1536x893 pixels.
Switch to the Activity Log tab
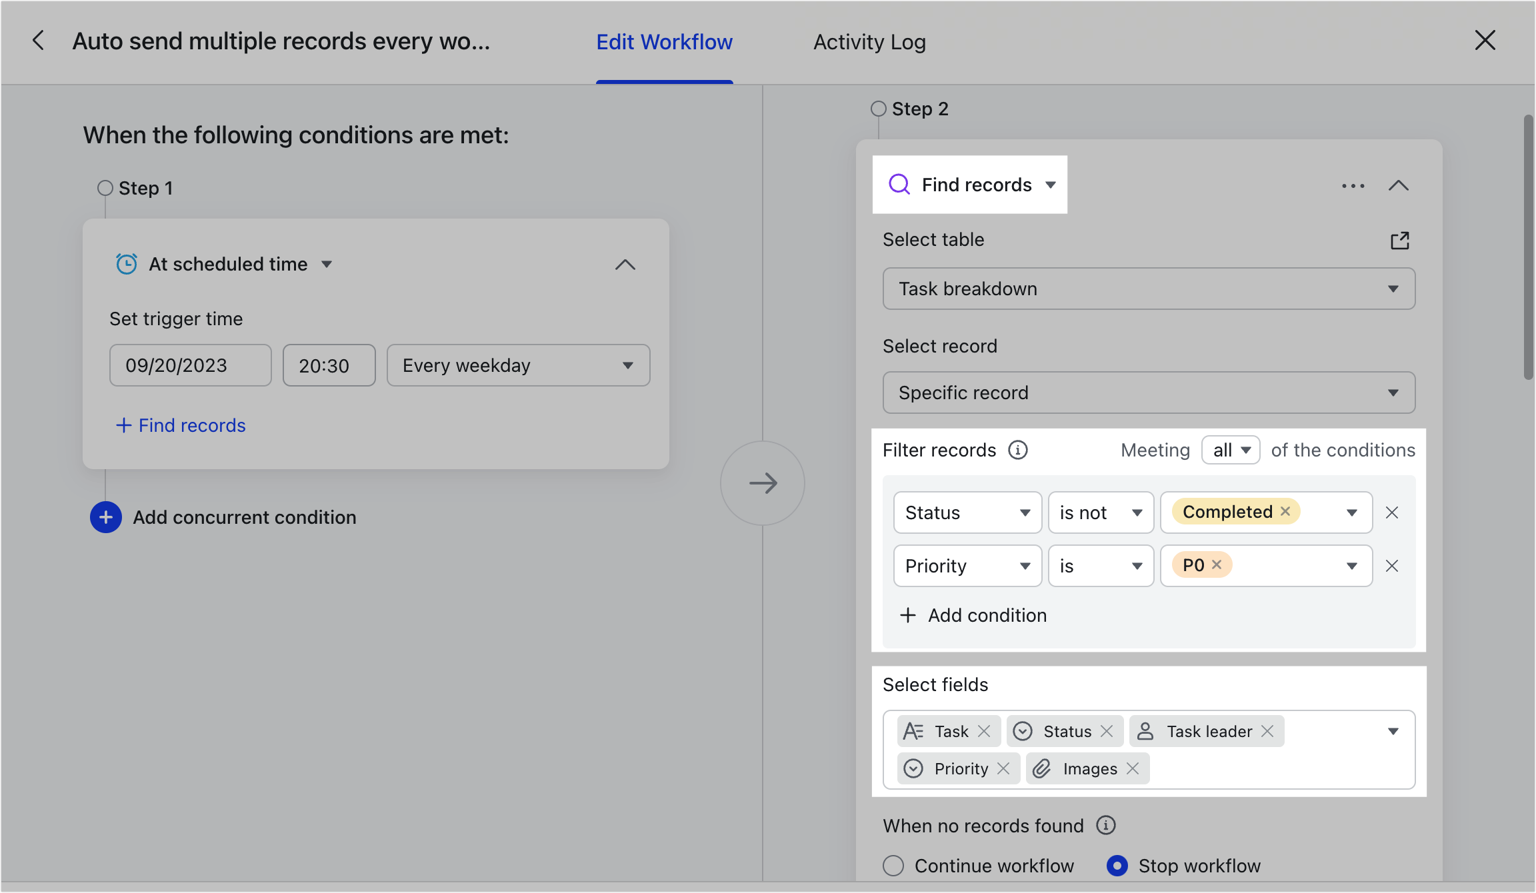pos(869,41)
